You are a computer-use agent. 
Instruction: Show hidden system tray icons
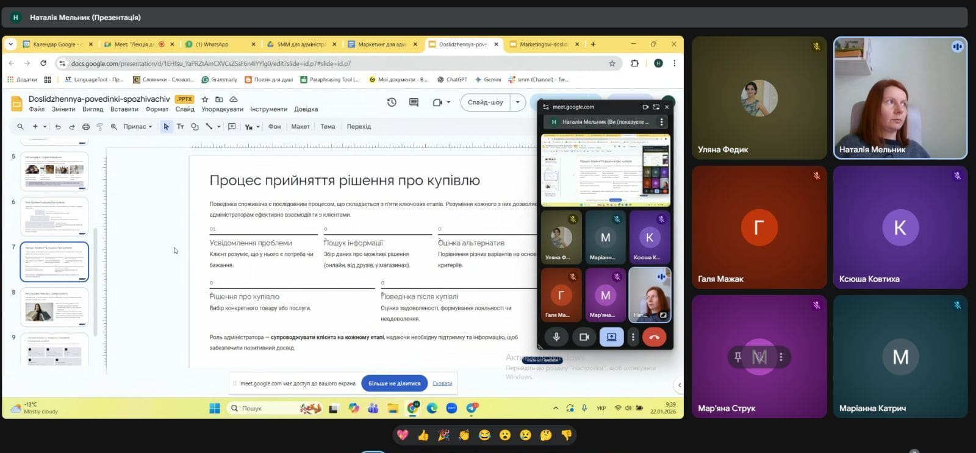[555, 408]
